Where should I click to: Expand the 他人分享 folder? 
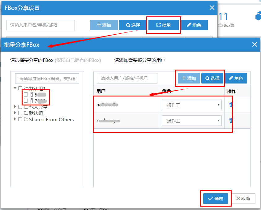[x=15, y=107]
